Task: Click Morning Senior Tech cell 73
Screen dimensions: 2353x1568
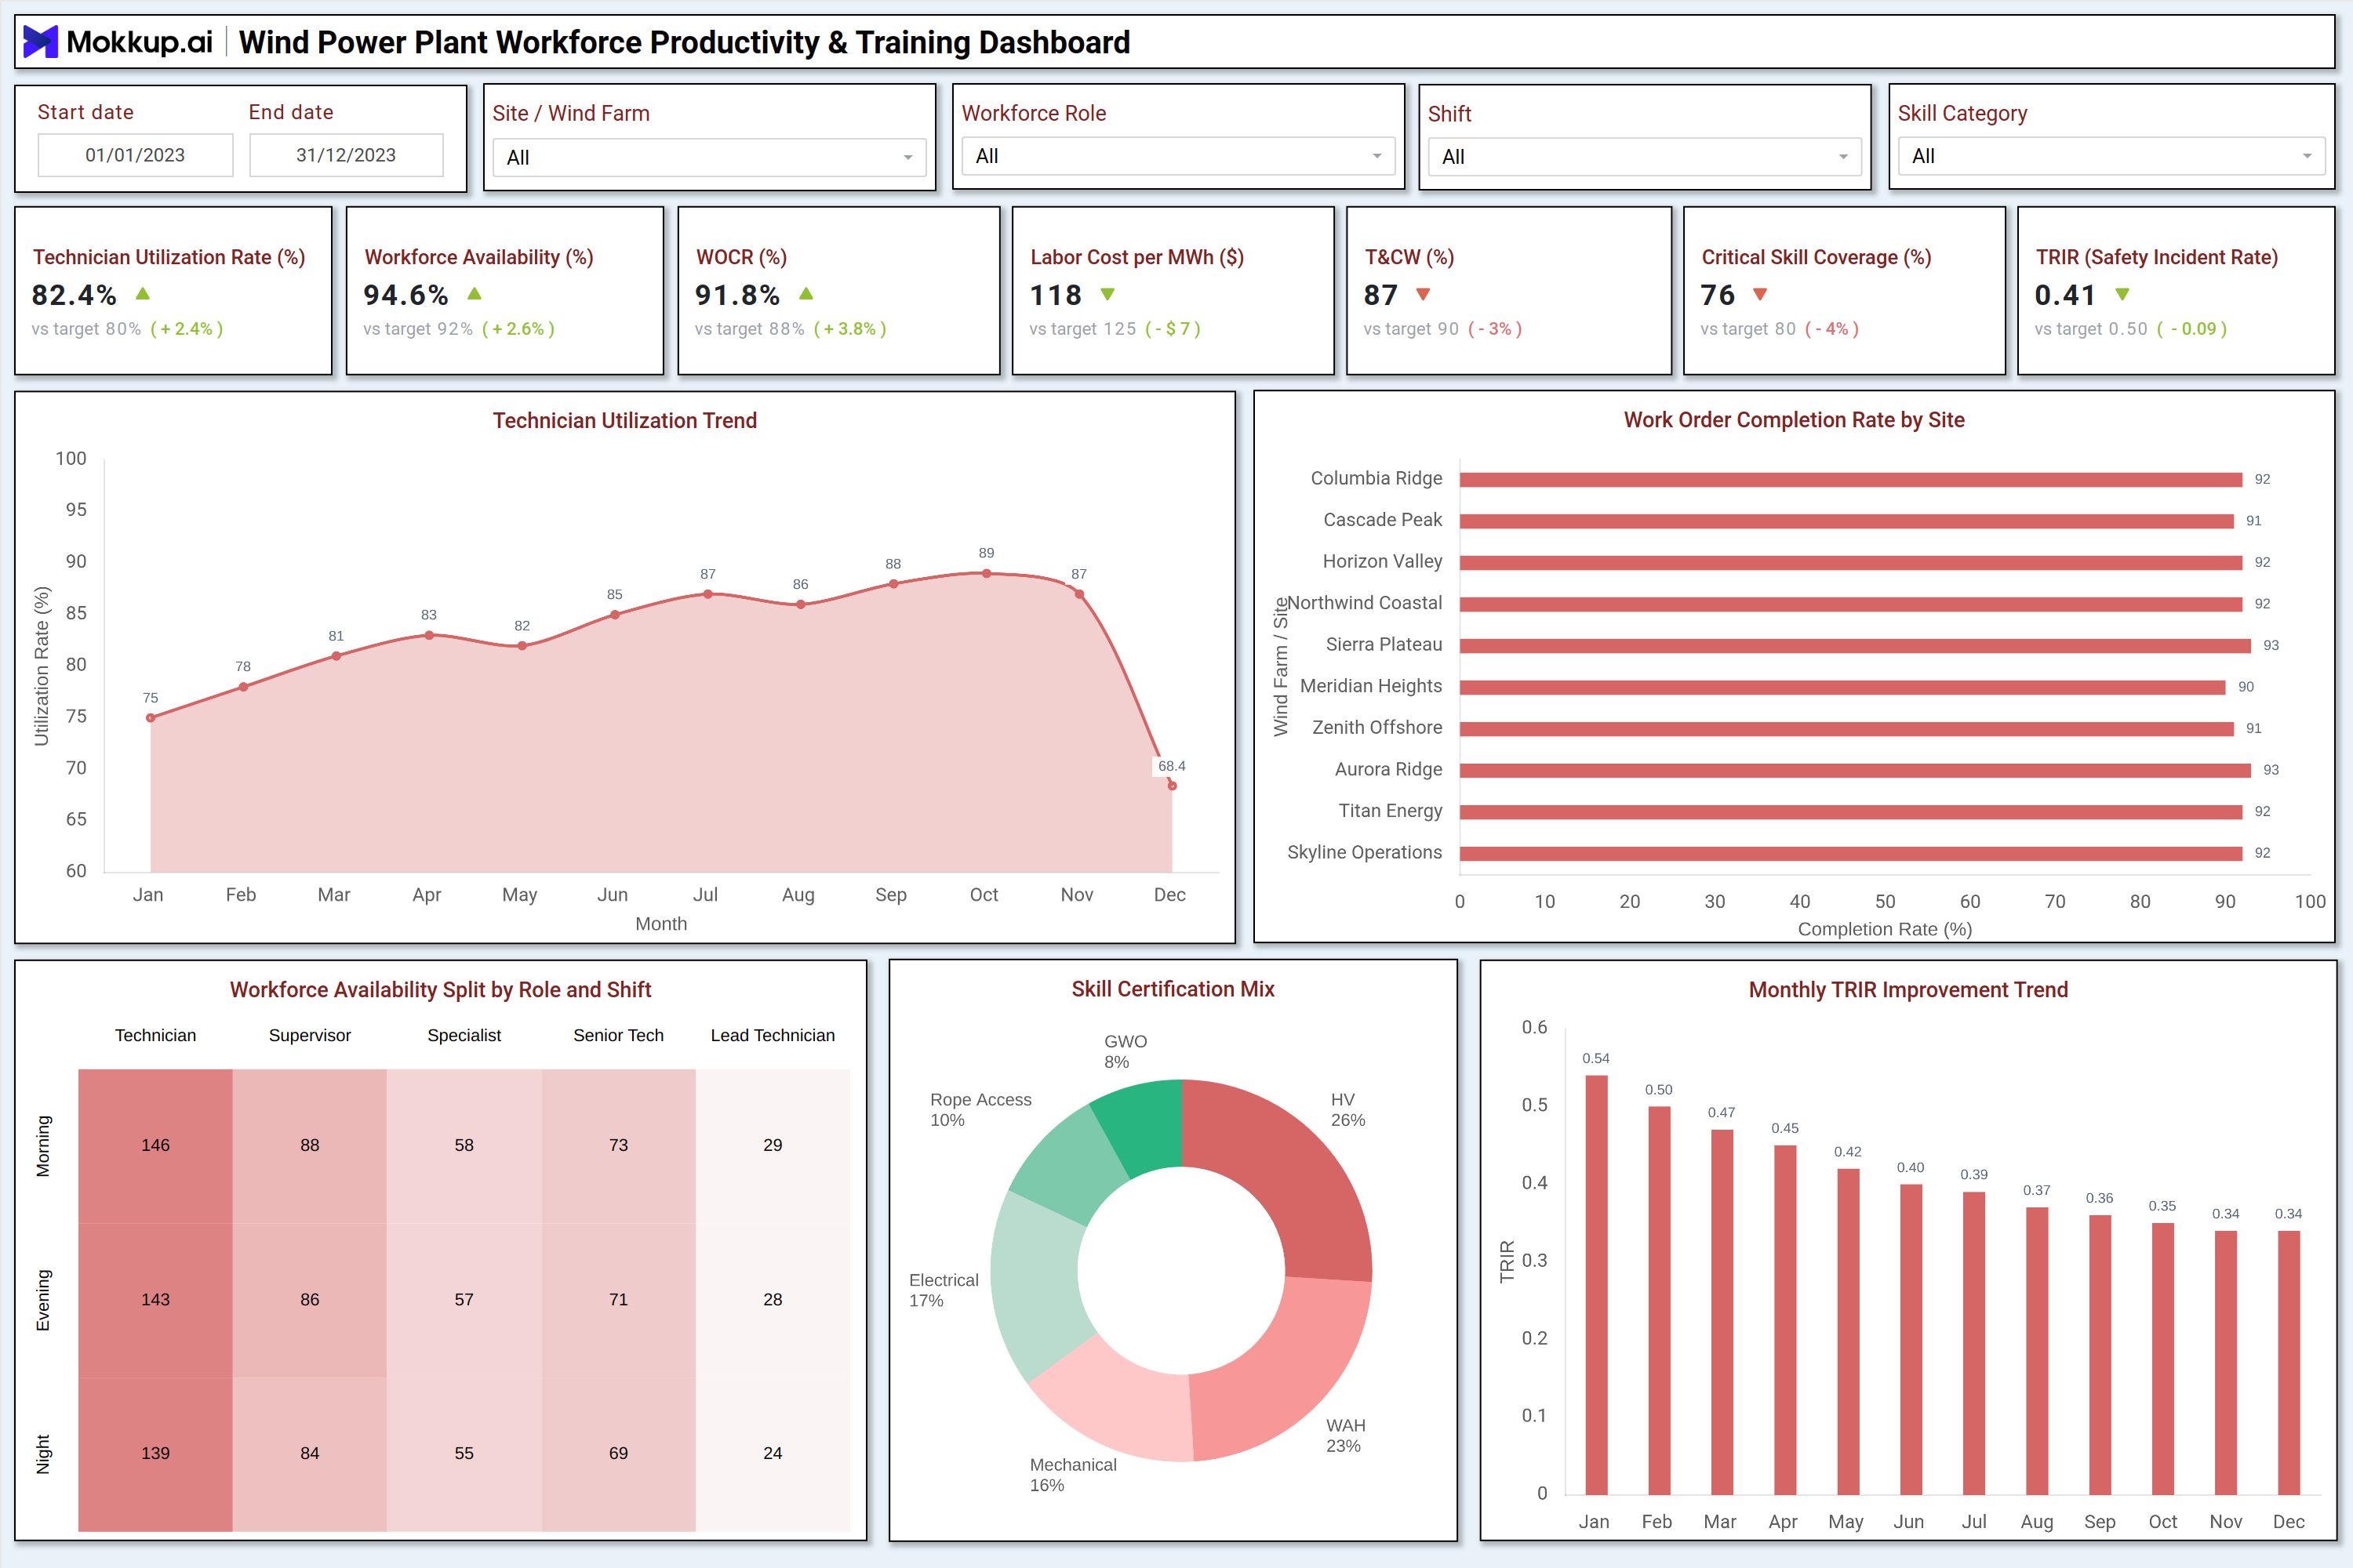Action: click(618, 1146)
